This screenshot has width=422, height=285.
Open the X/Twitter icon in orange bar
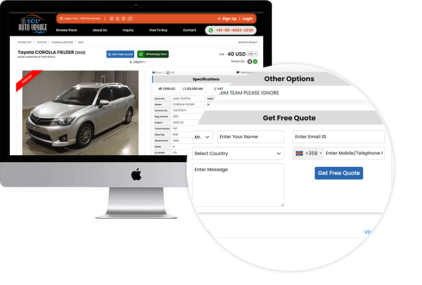point(117,18)
